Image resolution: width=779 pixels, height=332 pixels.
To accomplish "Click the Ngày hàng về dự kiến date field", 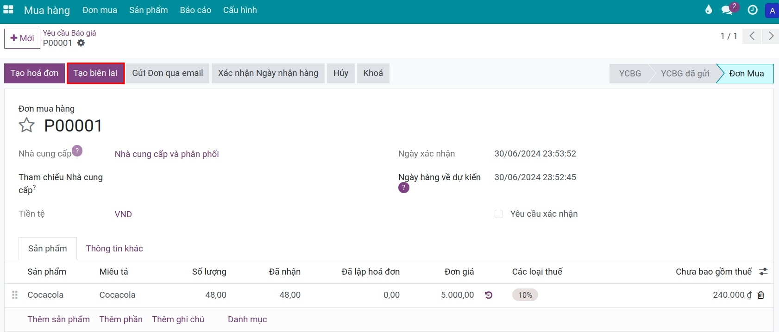I will 535,177.
